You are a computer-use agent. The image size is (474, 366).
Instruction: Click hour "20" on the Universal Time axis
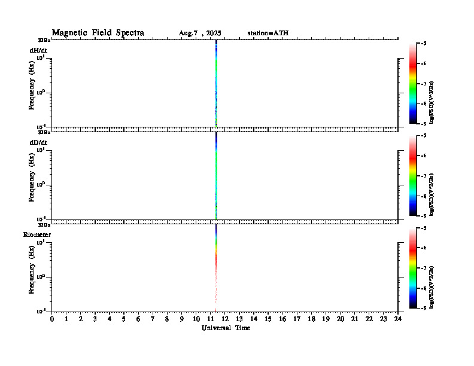tap(341, 319)
